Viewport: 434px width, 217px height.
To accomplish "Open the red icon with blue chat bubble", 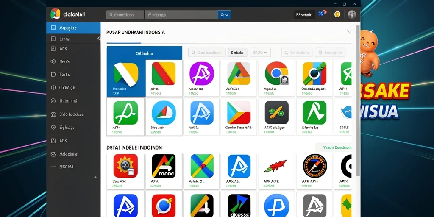I will pos(164,206).
